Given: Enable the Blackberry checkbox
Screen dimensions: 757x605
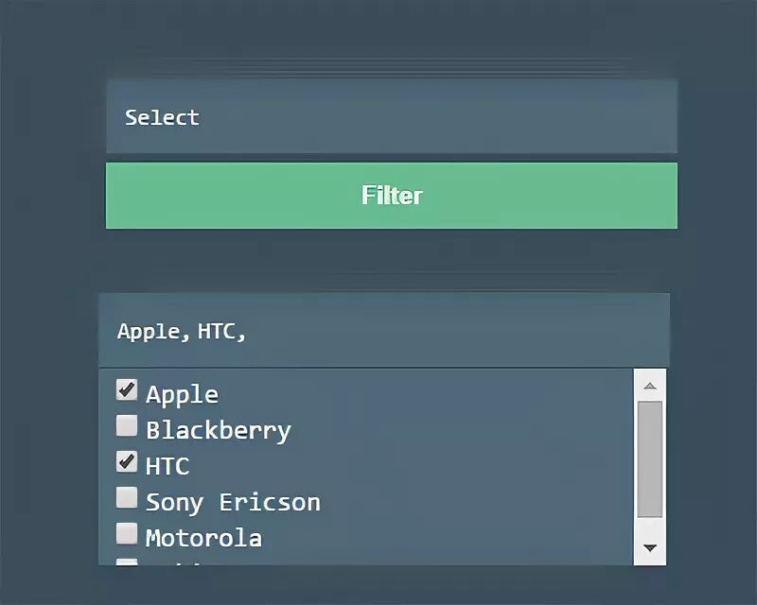Looking at the screenshot, I should (x=127, y=426).
